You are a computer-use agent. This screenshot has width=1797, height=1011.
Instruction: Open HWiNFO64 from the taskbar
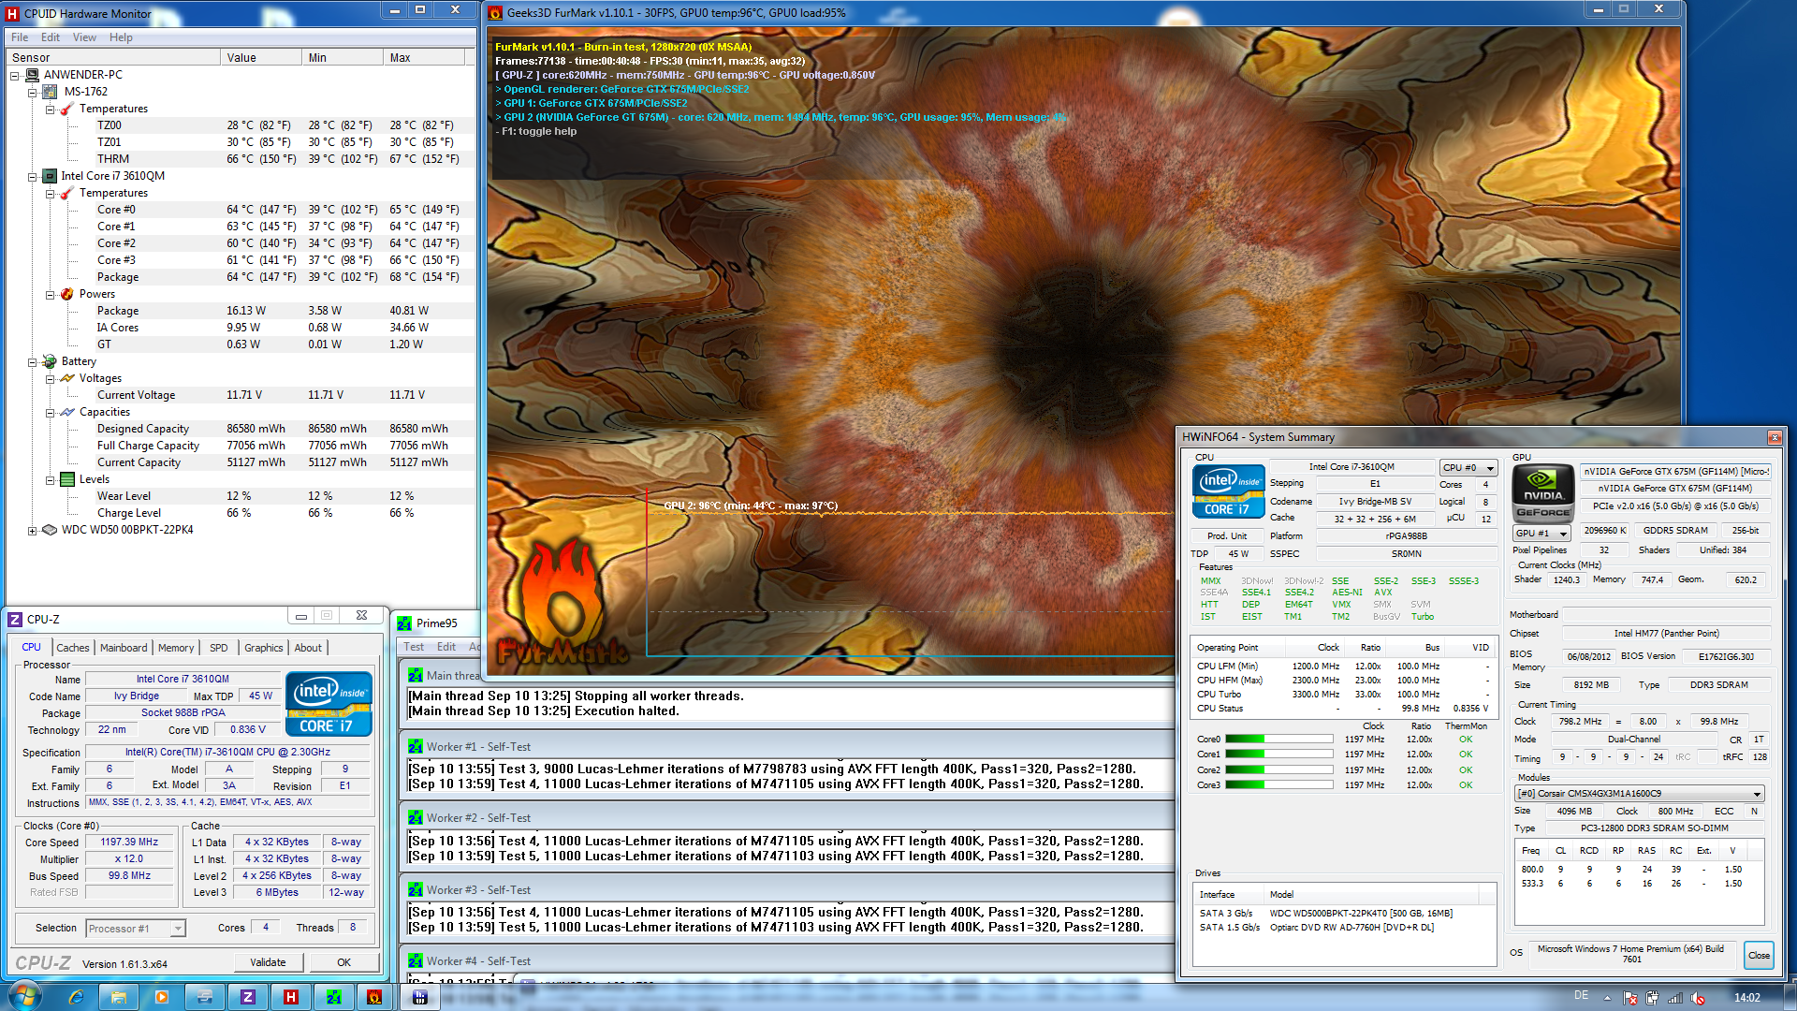420,997
